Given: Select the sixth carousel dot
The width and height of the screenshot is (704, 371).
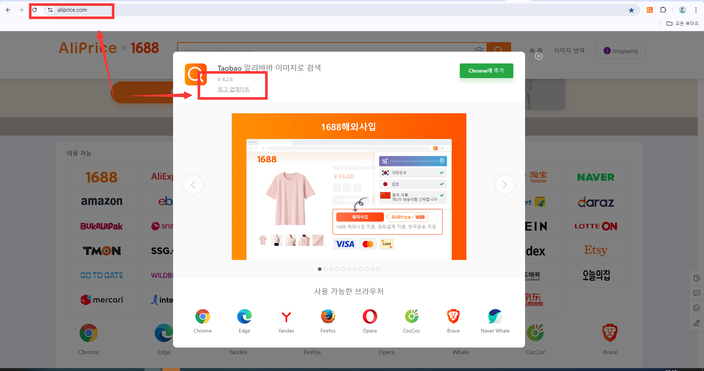Looking at the screenshot, I should [349, 269].
